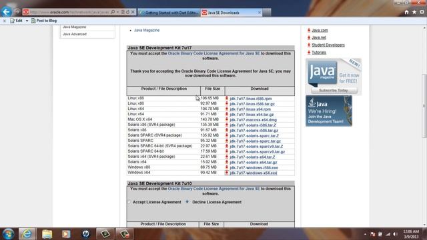This screenshot has height=240, width=427.
Task: Open the Tutorials sidebar link
Action: 319,52
